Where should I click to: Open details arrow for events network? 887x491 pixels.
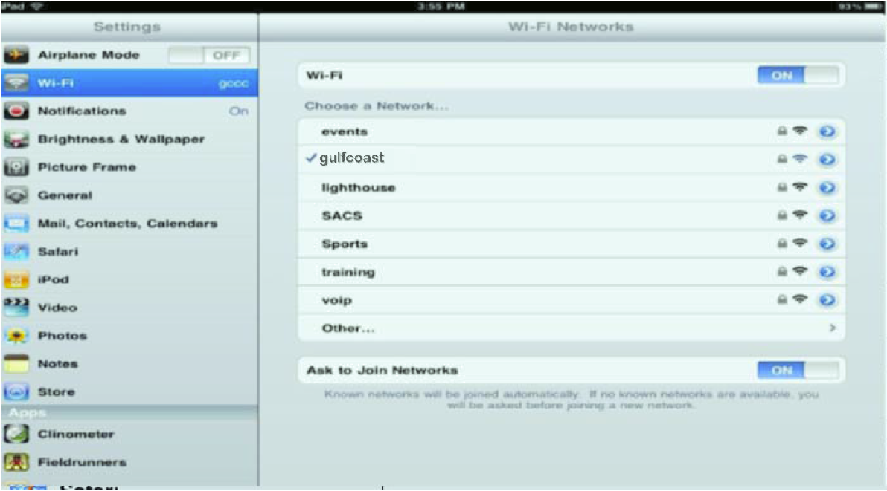pyautogui.click(x=827, y=131)
